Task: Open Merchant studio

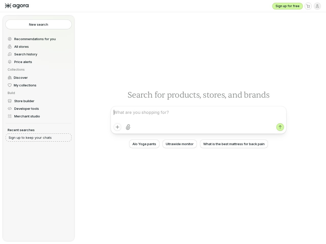Action: (38, 116)
